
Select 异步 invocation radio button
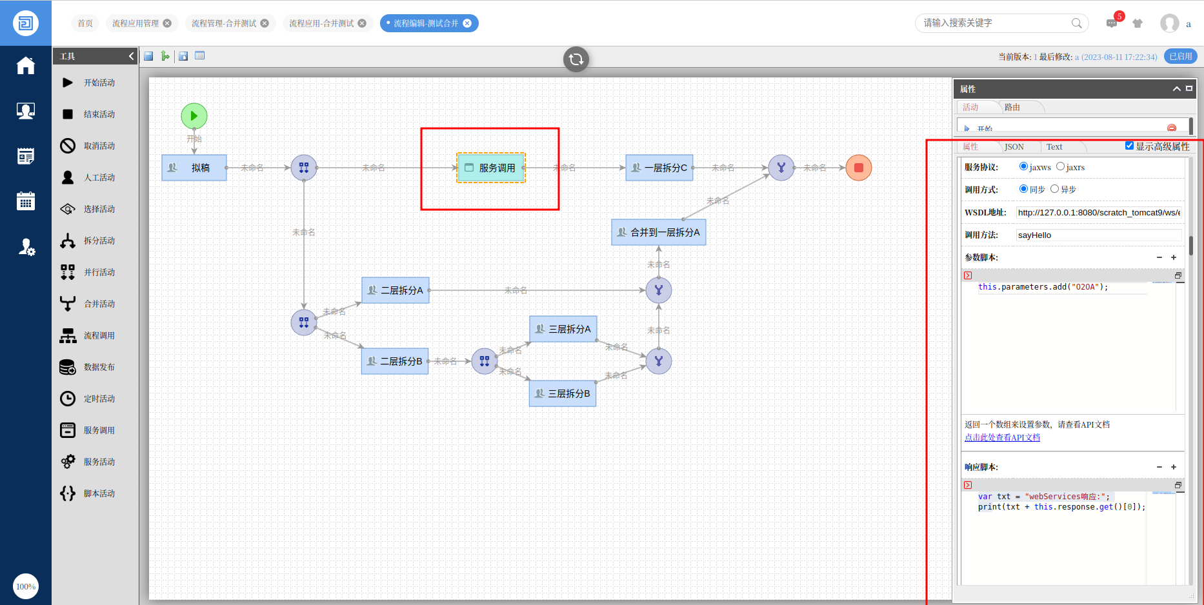click(1054, 189)
